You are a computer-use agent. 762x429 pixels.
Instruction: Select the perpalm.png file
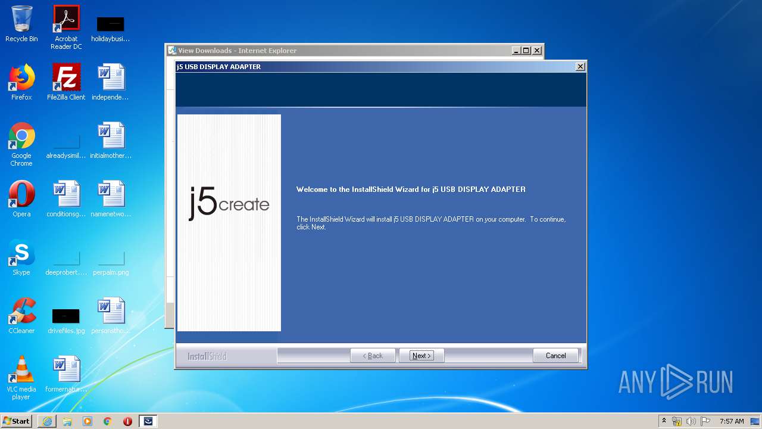[x=110, y=264]
